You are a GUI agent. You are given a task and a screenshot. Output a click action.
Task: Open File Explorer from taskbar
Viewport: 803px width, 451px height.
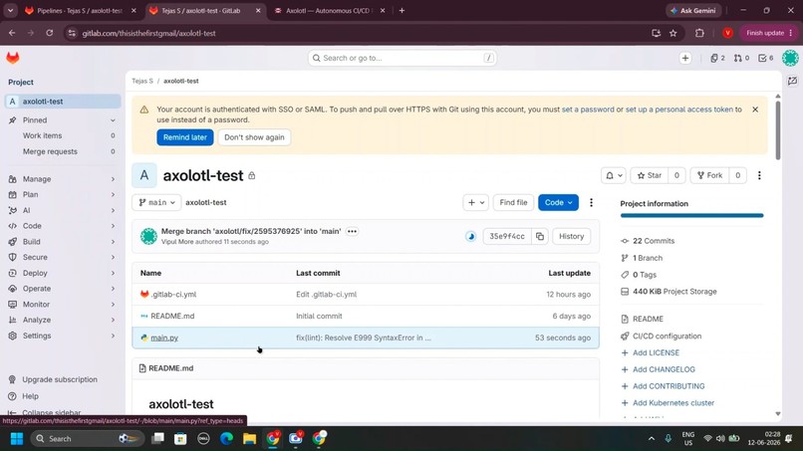tap(249, 439)
